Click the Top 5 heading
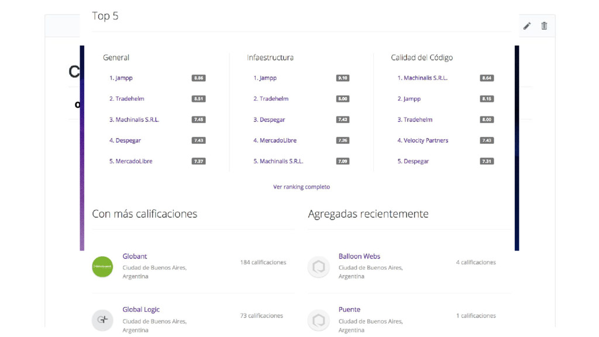 (105, 16)
